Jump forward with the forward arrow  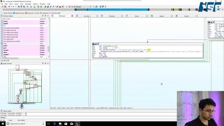pos(13,7)
